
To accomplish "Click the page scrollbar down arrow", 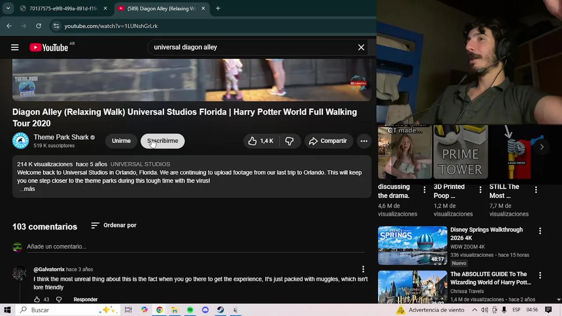I will [558, 299].
